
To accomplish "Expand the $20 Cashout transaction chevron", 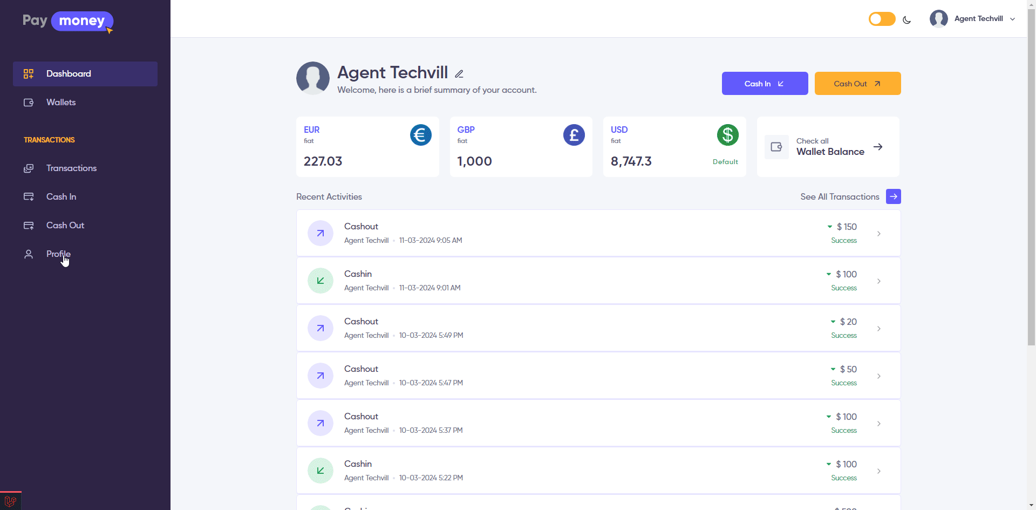I will [x=878, y=329].
